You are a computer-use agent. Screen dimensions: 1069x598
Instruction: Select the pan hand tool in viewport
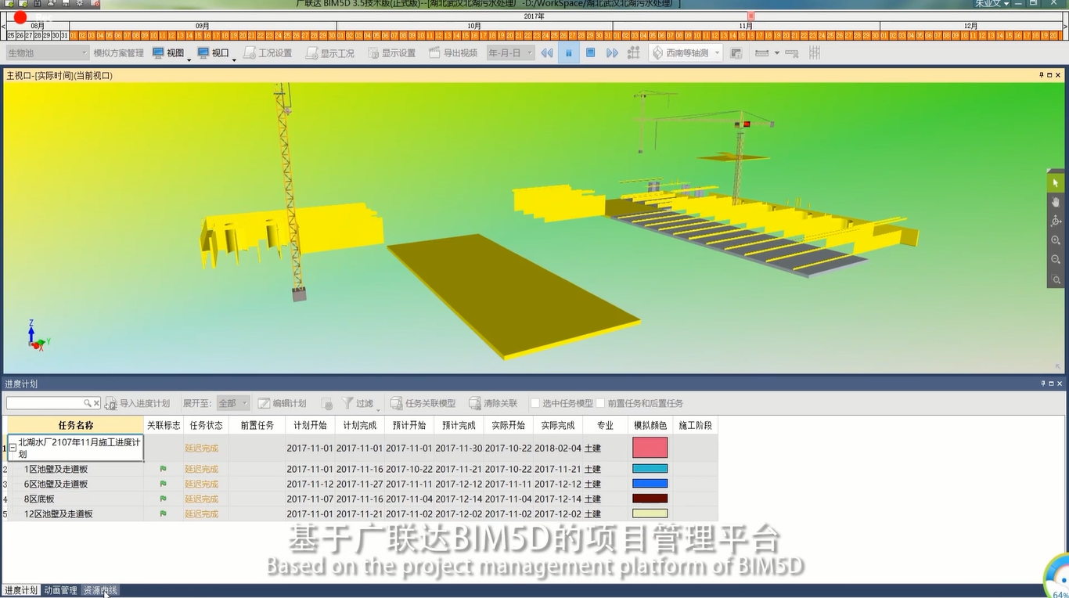1056,202
